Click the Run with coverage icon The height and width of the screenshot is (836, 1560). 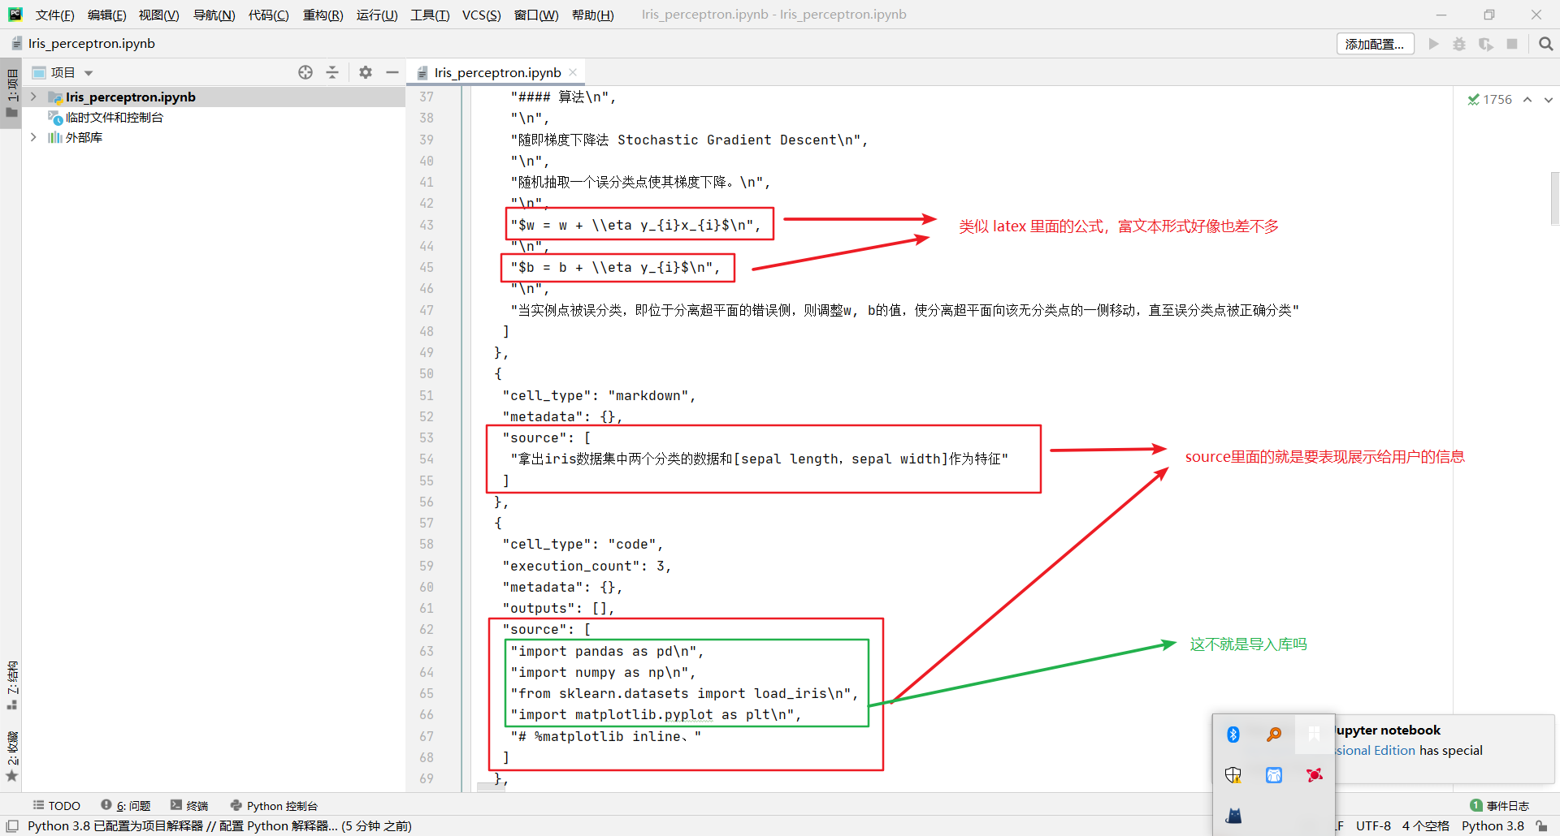click(1485, 44)
